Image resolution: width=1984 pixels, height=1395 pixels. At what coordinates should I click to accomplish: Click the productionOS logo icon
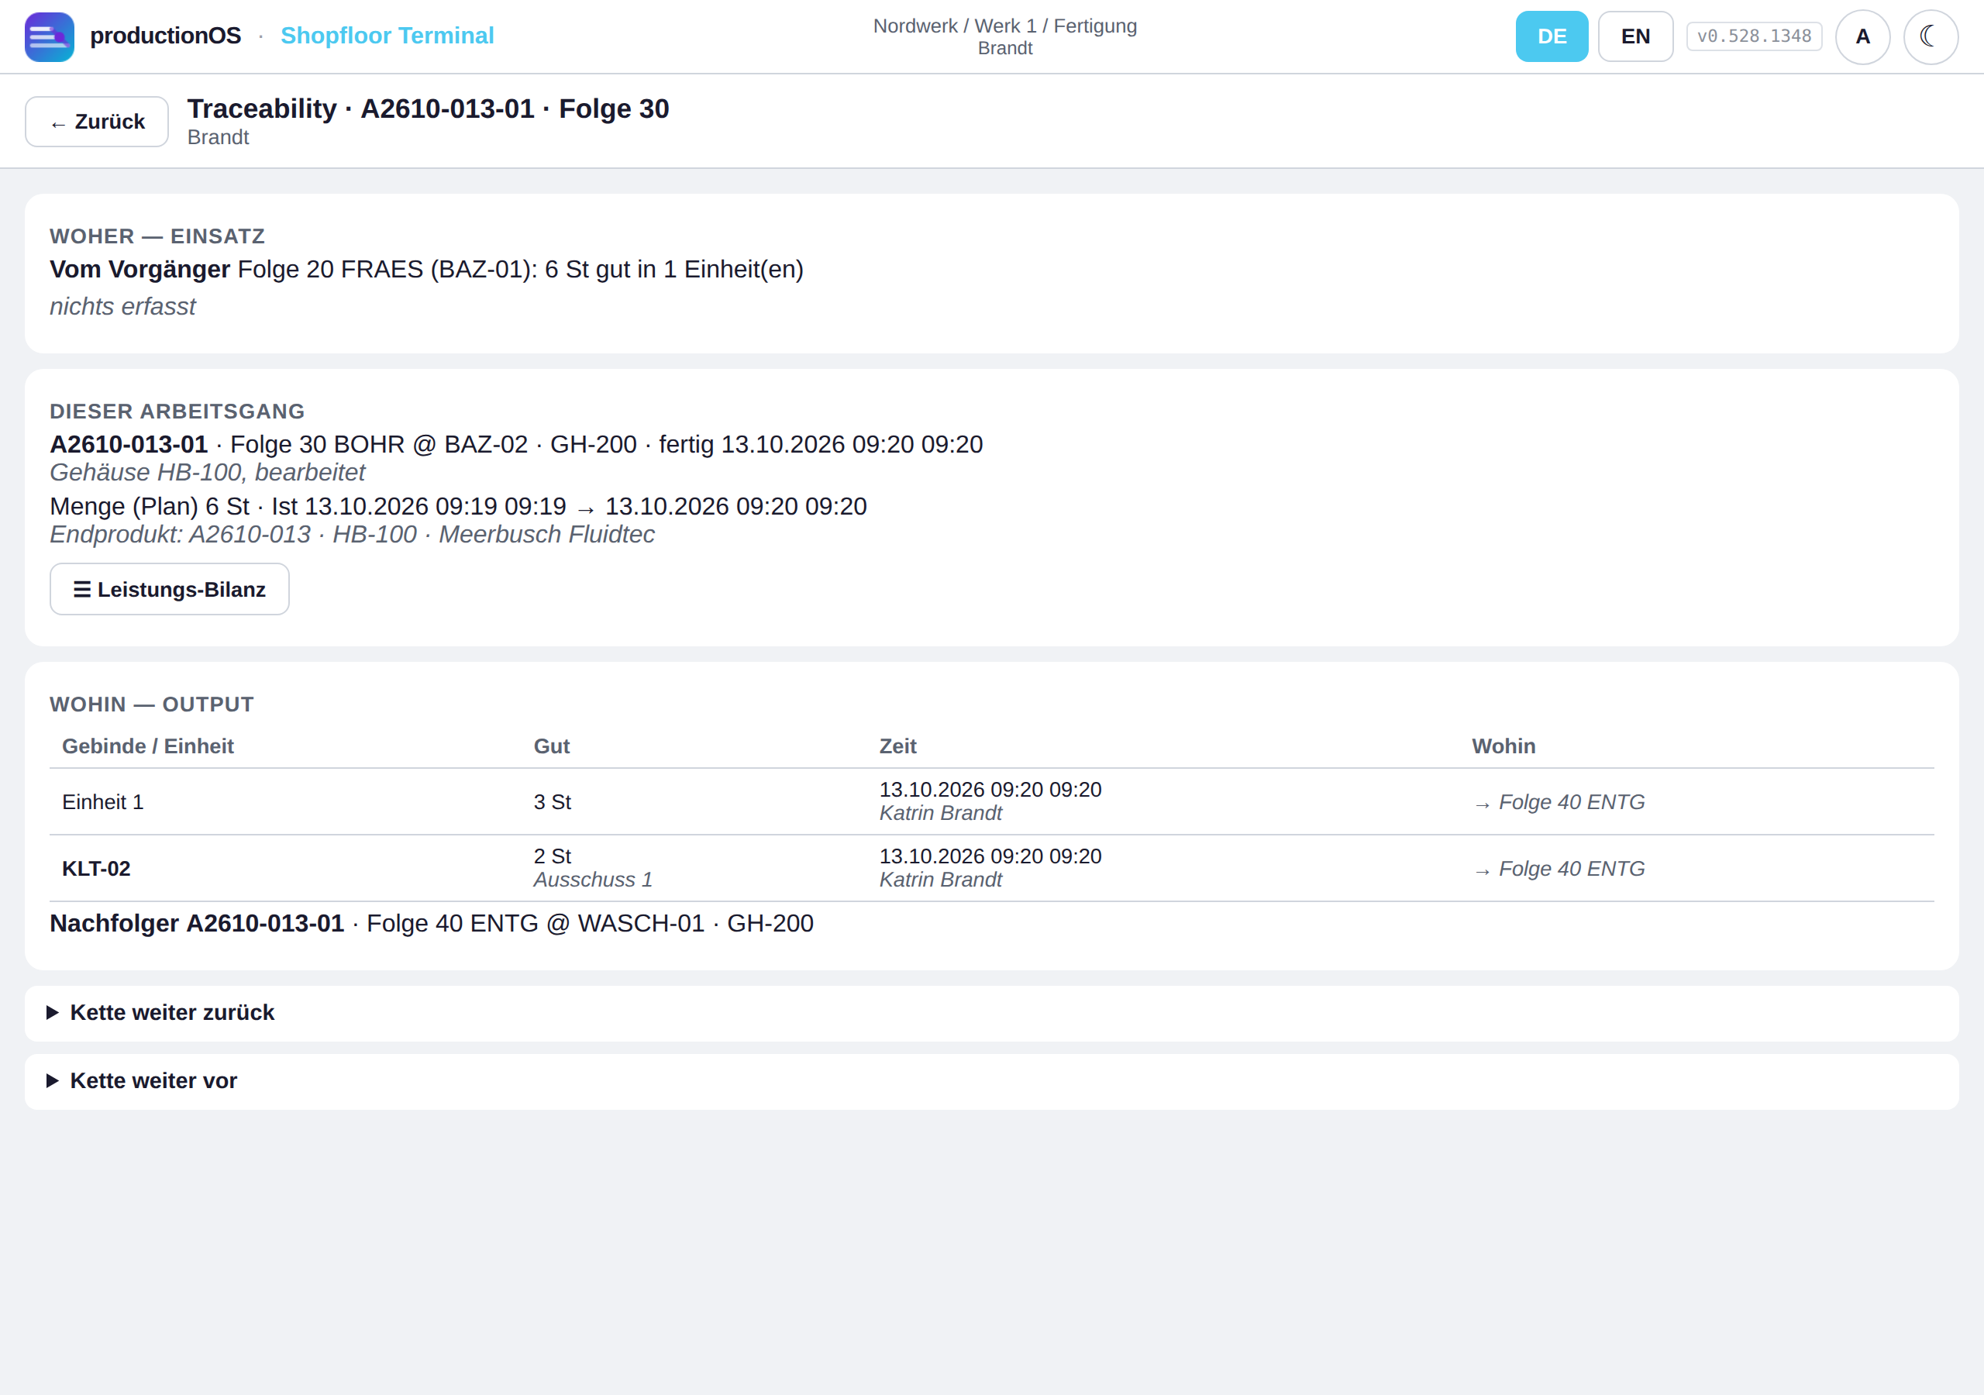click(x=50, y=36)
